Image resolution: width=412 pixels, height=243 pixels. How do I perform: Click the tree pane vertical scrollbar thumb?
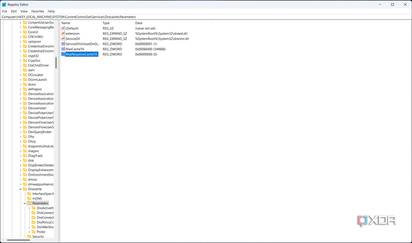tap(56, 63)
